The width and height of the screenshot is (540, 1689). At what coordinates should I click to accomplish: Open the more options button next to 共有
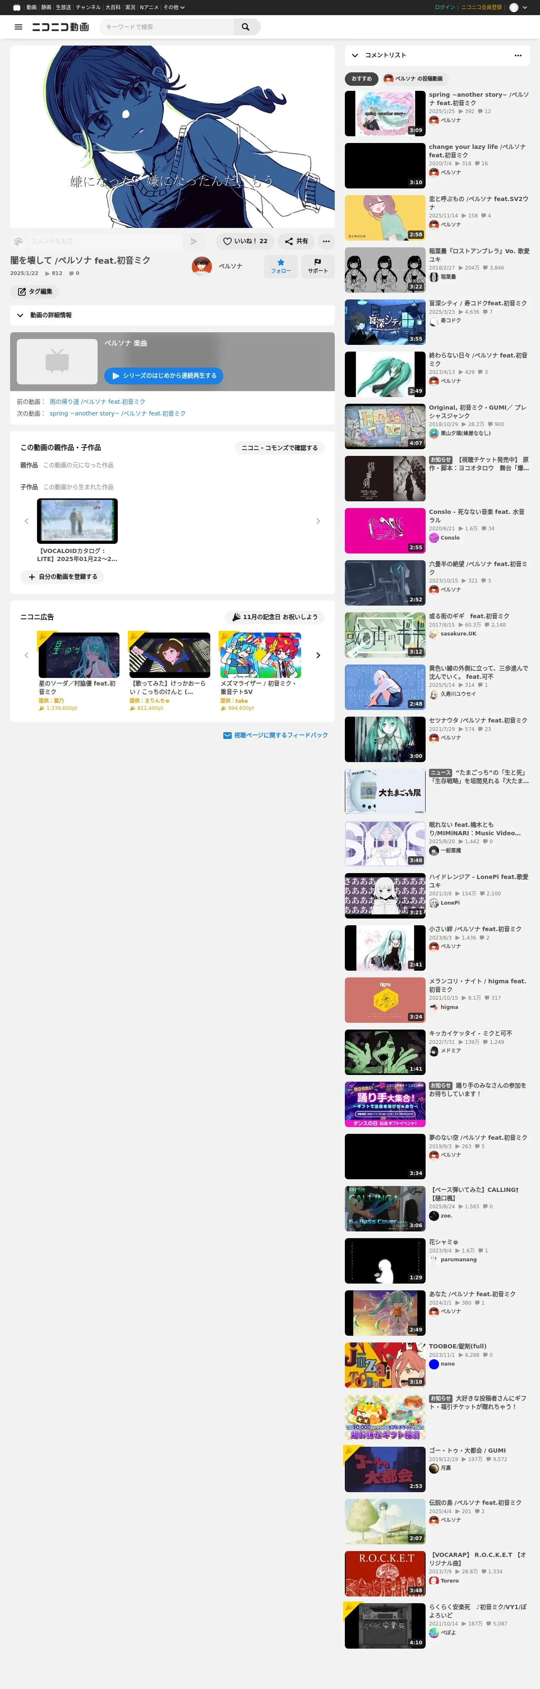(326, 241)
